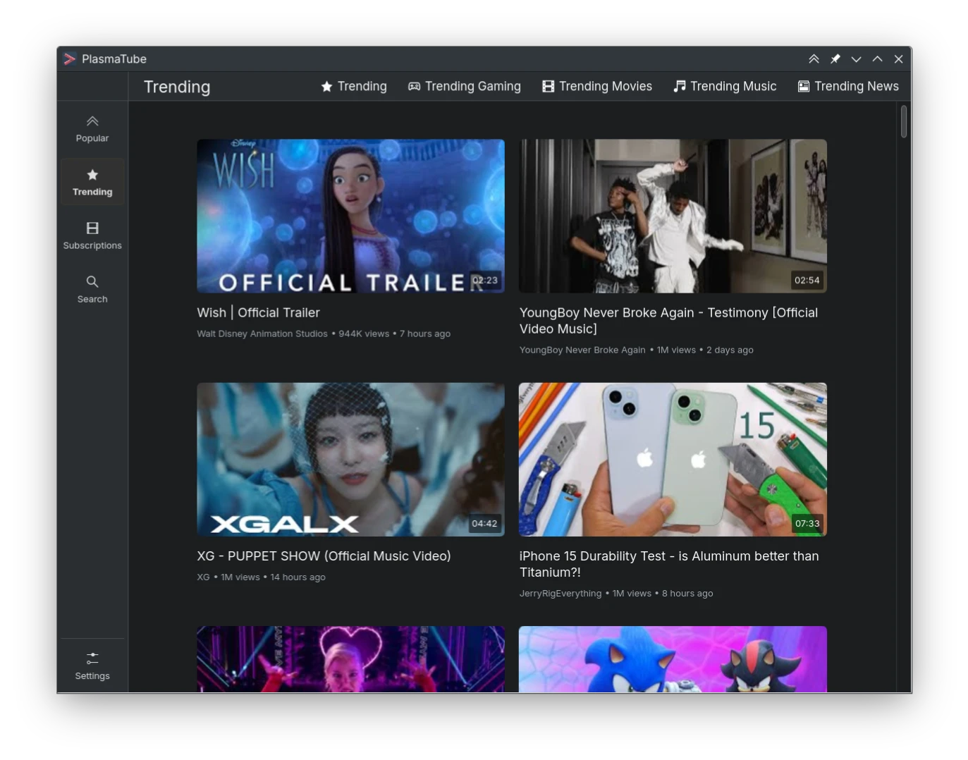Screen dimensions: 968x760
Task: Click the 02:23 duration badge
Action: [485, 280]
